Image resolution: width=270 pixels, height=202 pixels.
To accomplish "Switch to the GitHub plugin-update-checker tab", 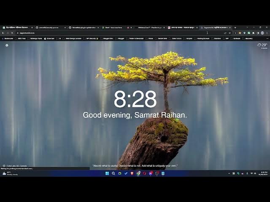I will click(84, 27).
